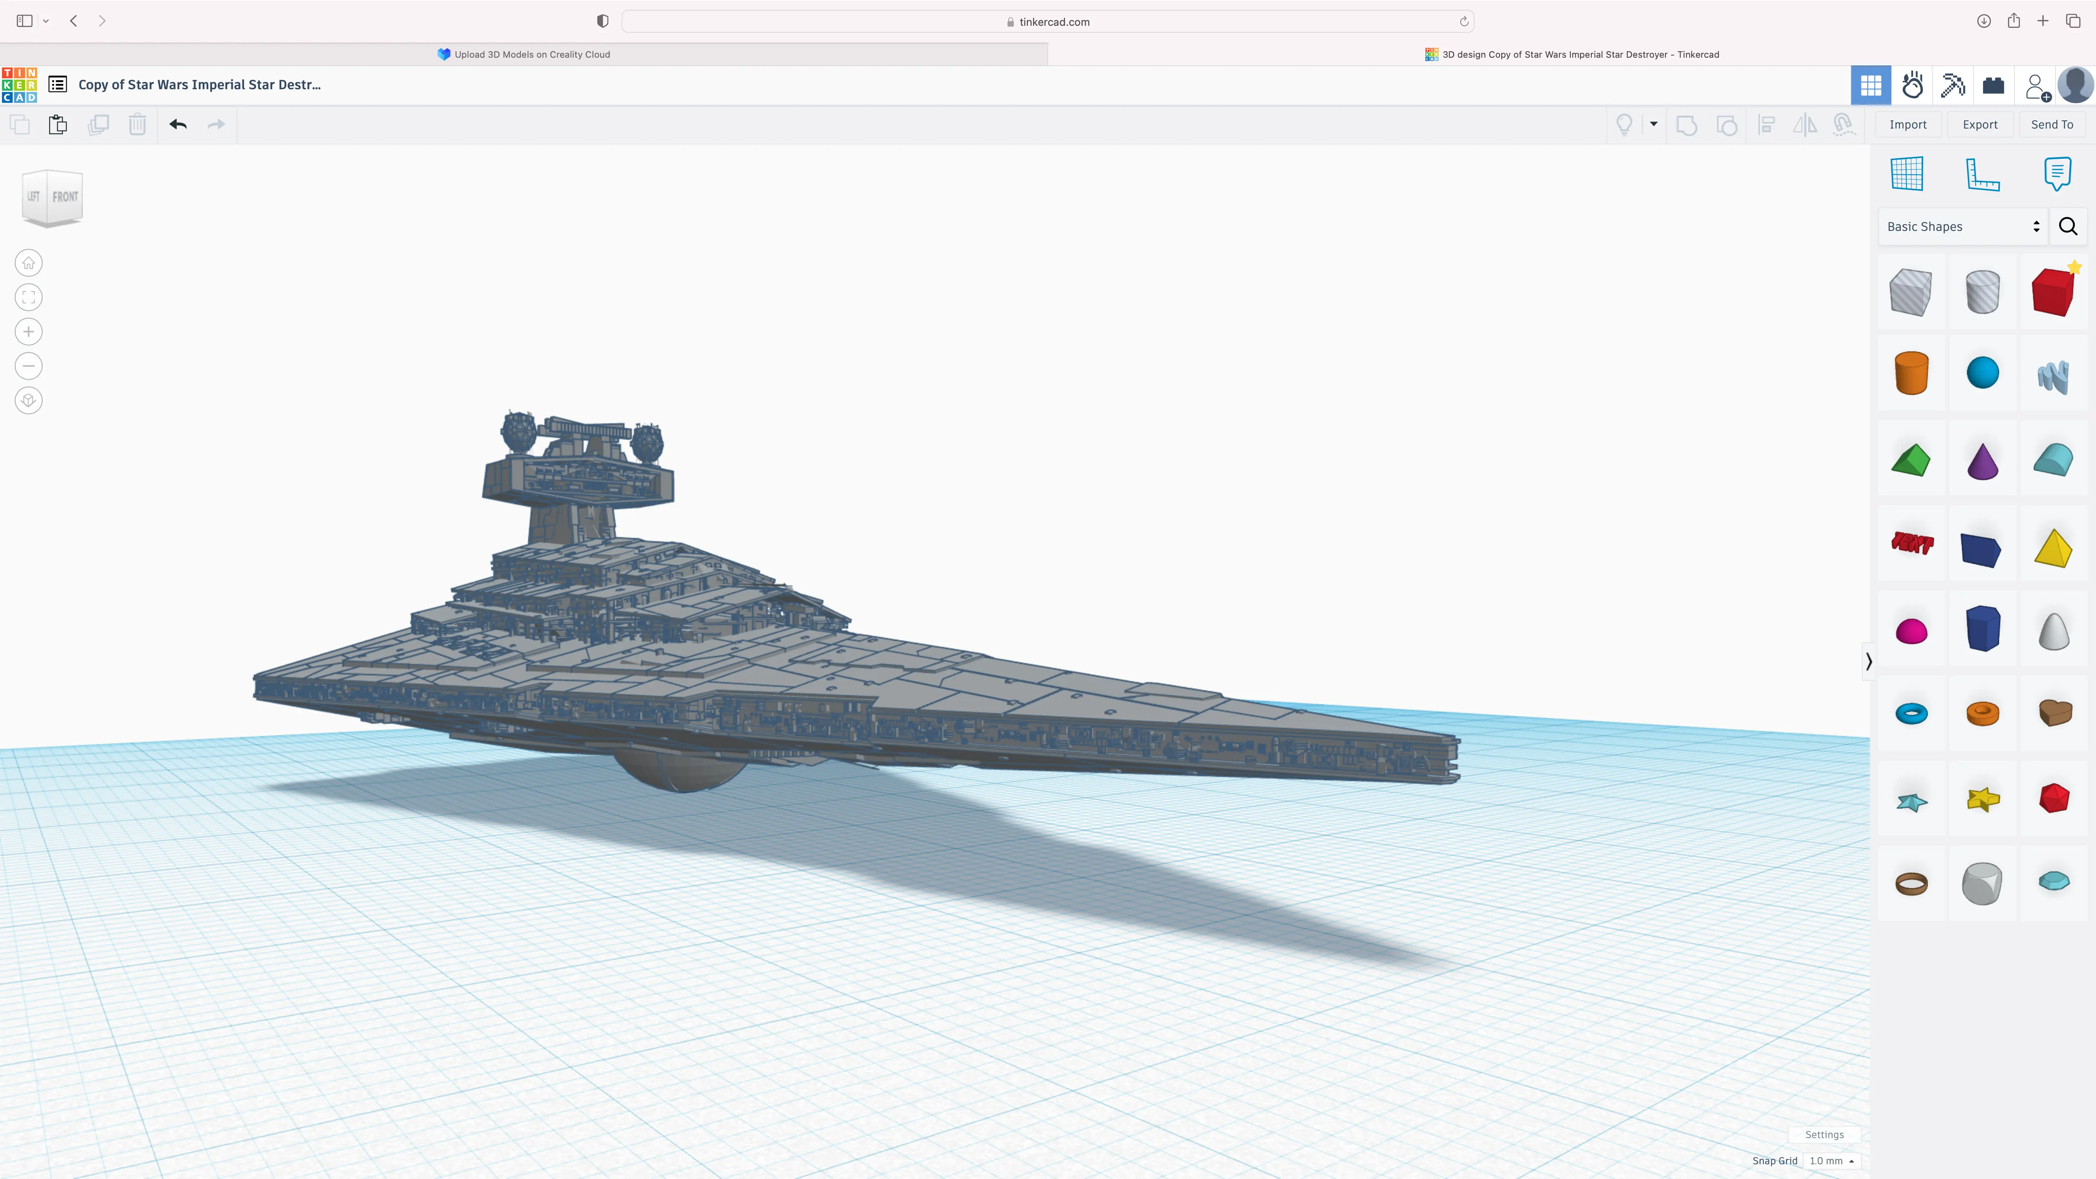Click the Import button
This screenshot has width=2096, height=1179.
pyautogui.click(x=1907, y=124)
